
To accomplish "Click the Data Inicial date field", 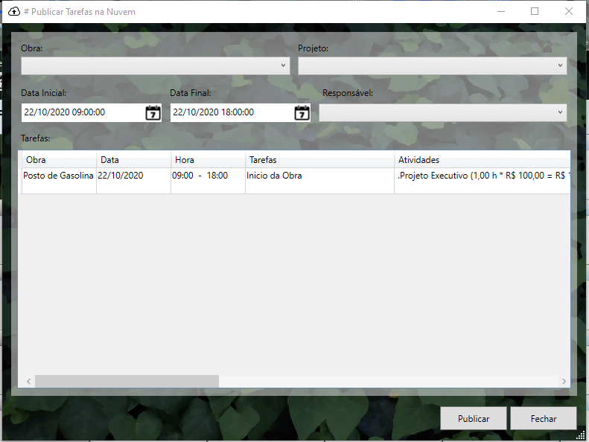I will tap(82, 113).
